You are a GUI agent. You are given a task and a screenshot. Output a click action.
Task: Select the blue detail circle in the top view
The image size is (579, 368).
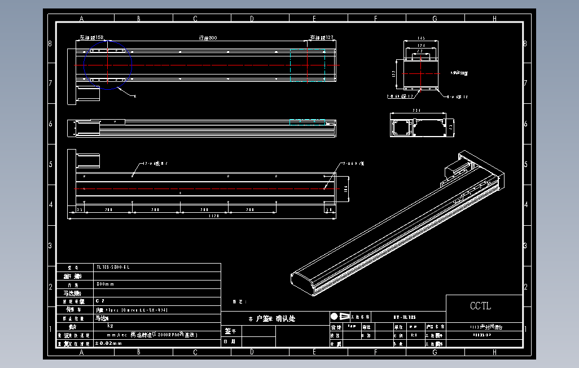pos(108,65)
